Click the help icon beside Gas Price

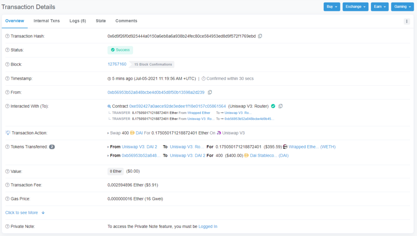(x=7, y=199)
